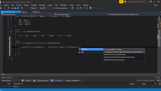Select the second autocomplete suggestion item

click(91, 52)
